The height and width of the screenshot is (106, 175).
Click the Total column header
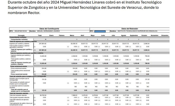coord(40,35)
